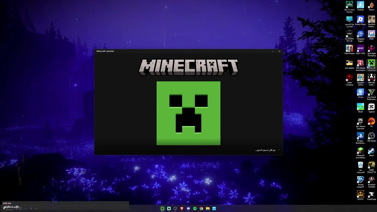Launch Buckshot Roulette shortcut
377x212 pixels.
[371, 182]
